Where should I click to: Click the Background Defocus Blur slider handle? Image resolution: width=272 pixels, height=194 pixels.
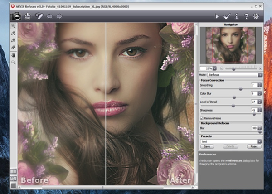point(260,132)
